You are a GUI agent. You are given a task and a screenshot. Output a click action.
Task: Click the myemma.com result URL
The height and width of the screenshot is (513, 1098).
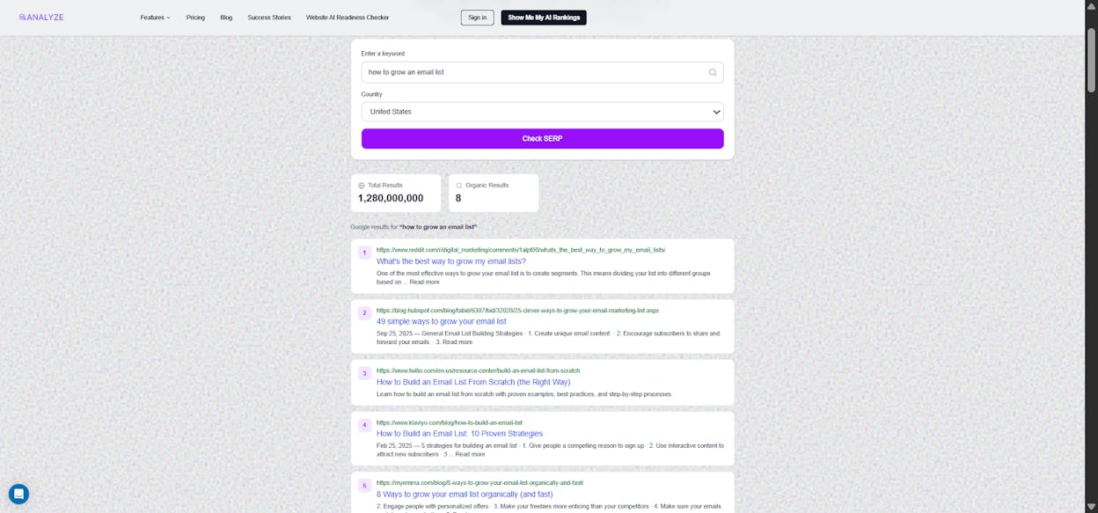(x=479, y=482)
